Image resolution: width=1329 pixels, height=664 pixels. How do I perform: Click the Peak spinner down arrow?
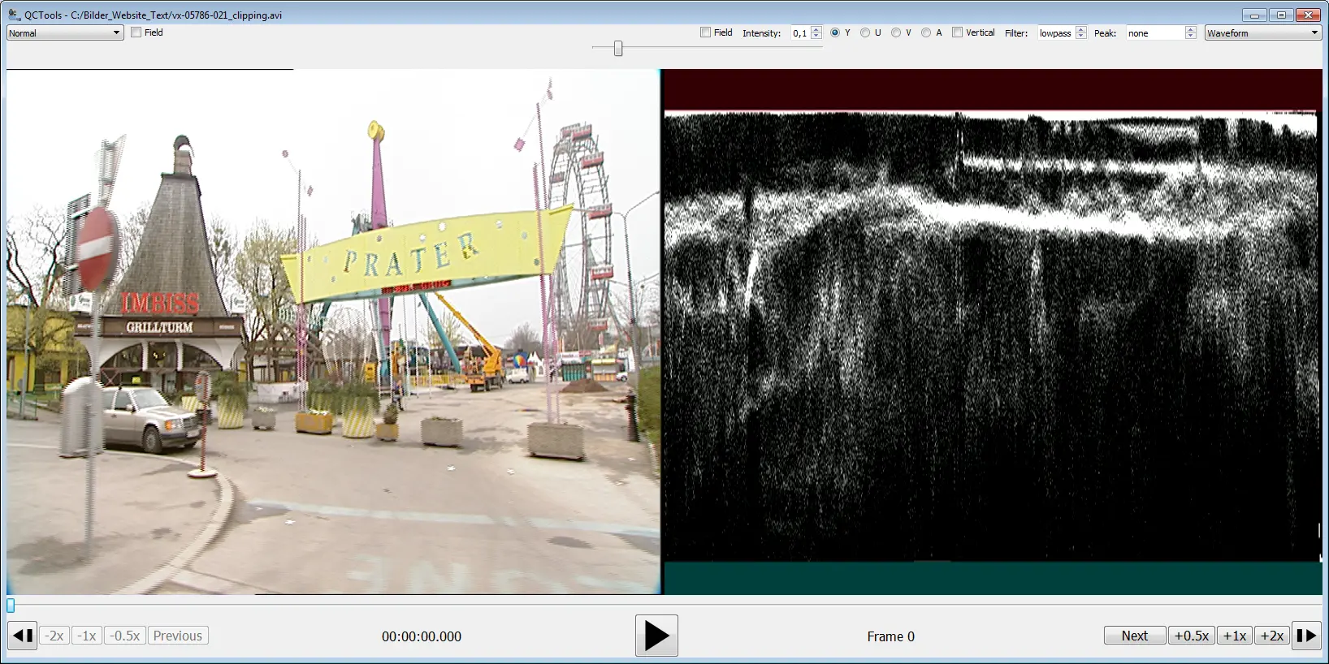coord(1190,37)
